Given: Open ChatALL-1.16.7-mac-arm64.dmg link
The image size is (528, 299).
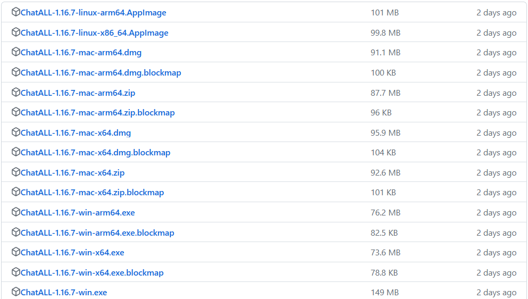Looking at the screenshot, I should [81, 53].
